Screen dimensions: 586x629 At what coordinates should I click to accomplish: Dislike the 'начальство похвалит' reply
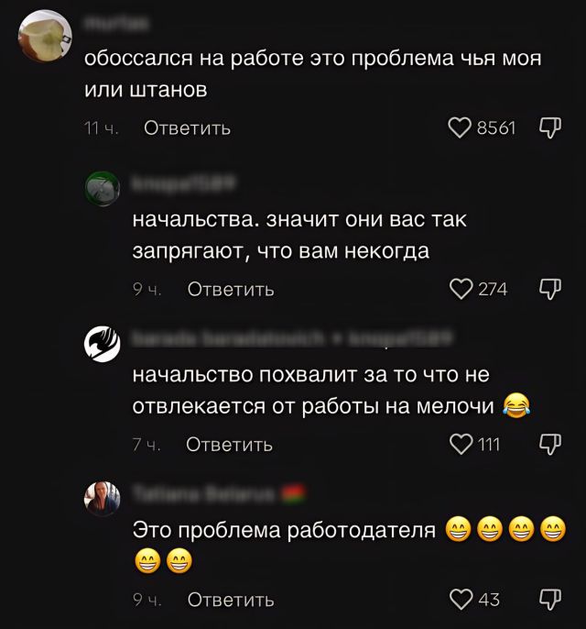coord(550,444)
